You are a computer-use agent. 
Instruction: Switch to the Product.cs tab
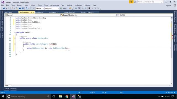tap(39, 12)
